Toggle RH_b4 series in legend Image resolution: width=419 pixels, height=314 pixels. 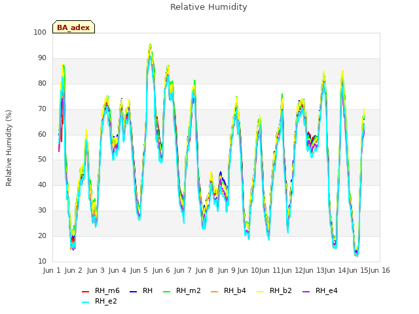228,290
